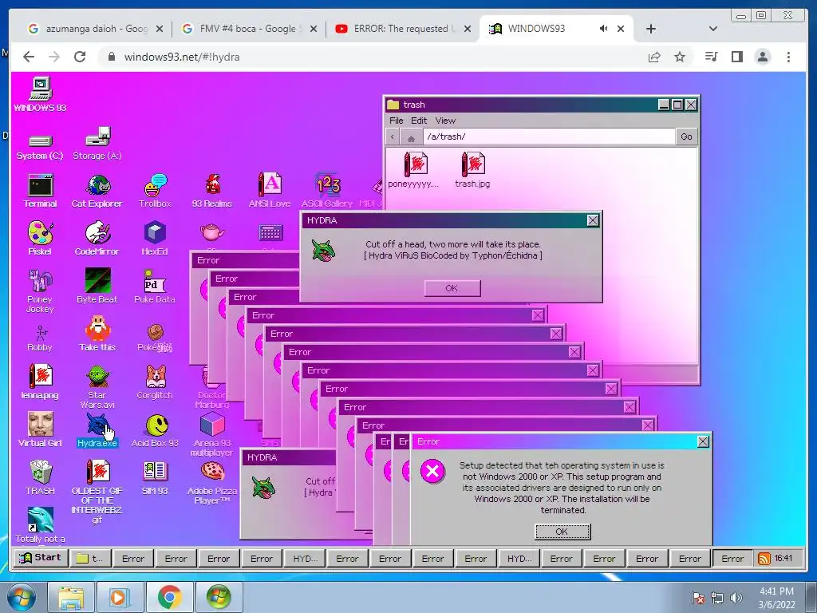Open the Puke Data icon
Viewport: 817px width, 613px height.
coord(155,287)
